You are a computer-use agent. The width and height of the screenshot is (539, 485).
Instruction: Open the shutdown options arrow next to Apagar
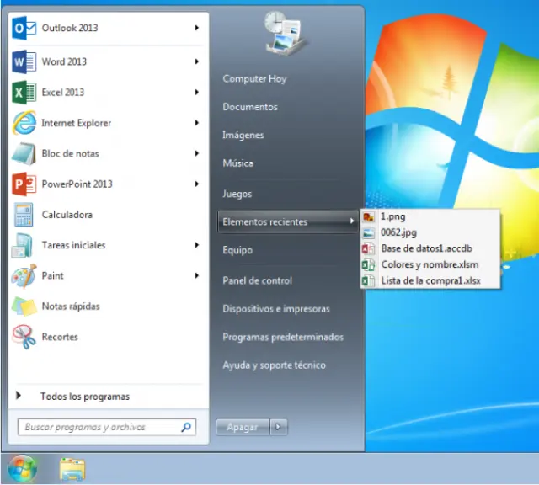pos(279,427)
